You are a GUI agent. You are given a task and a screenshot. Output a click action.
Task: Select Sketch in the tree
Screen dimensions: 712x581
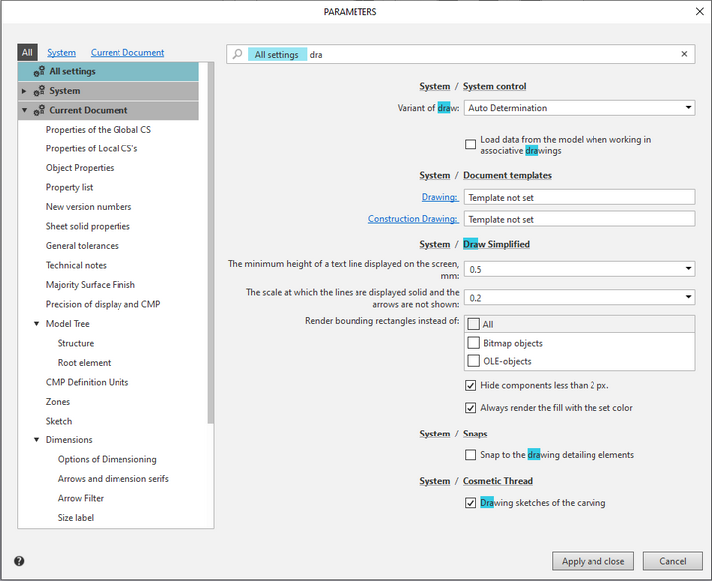pos(59,421)
